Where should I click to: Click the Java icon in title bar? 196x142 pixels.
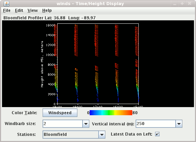pyautogui.click(x=6, y=4)
